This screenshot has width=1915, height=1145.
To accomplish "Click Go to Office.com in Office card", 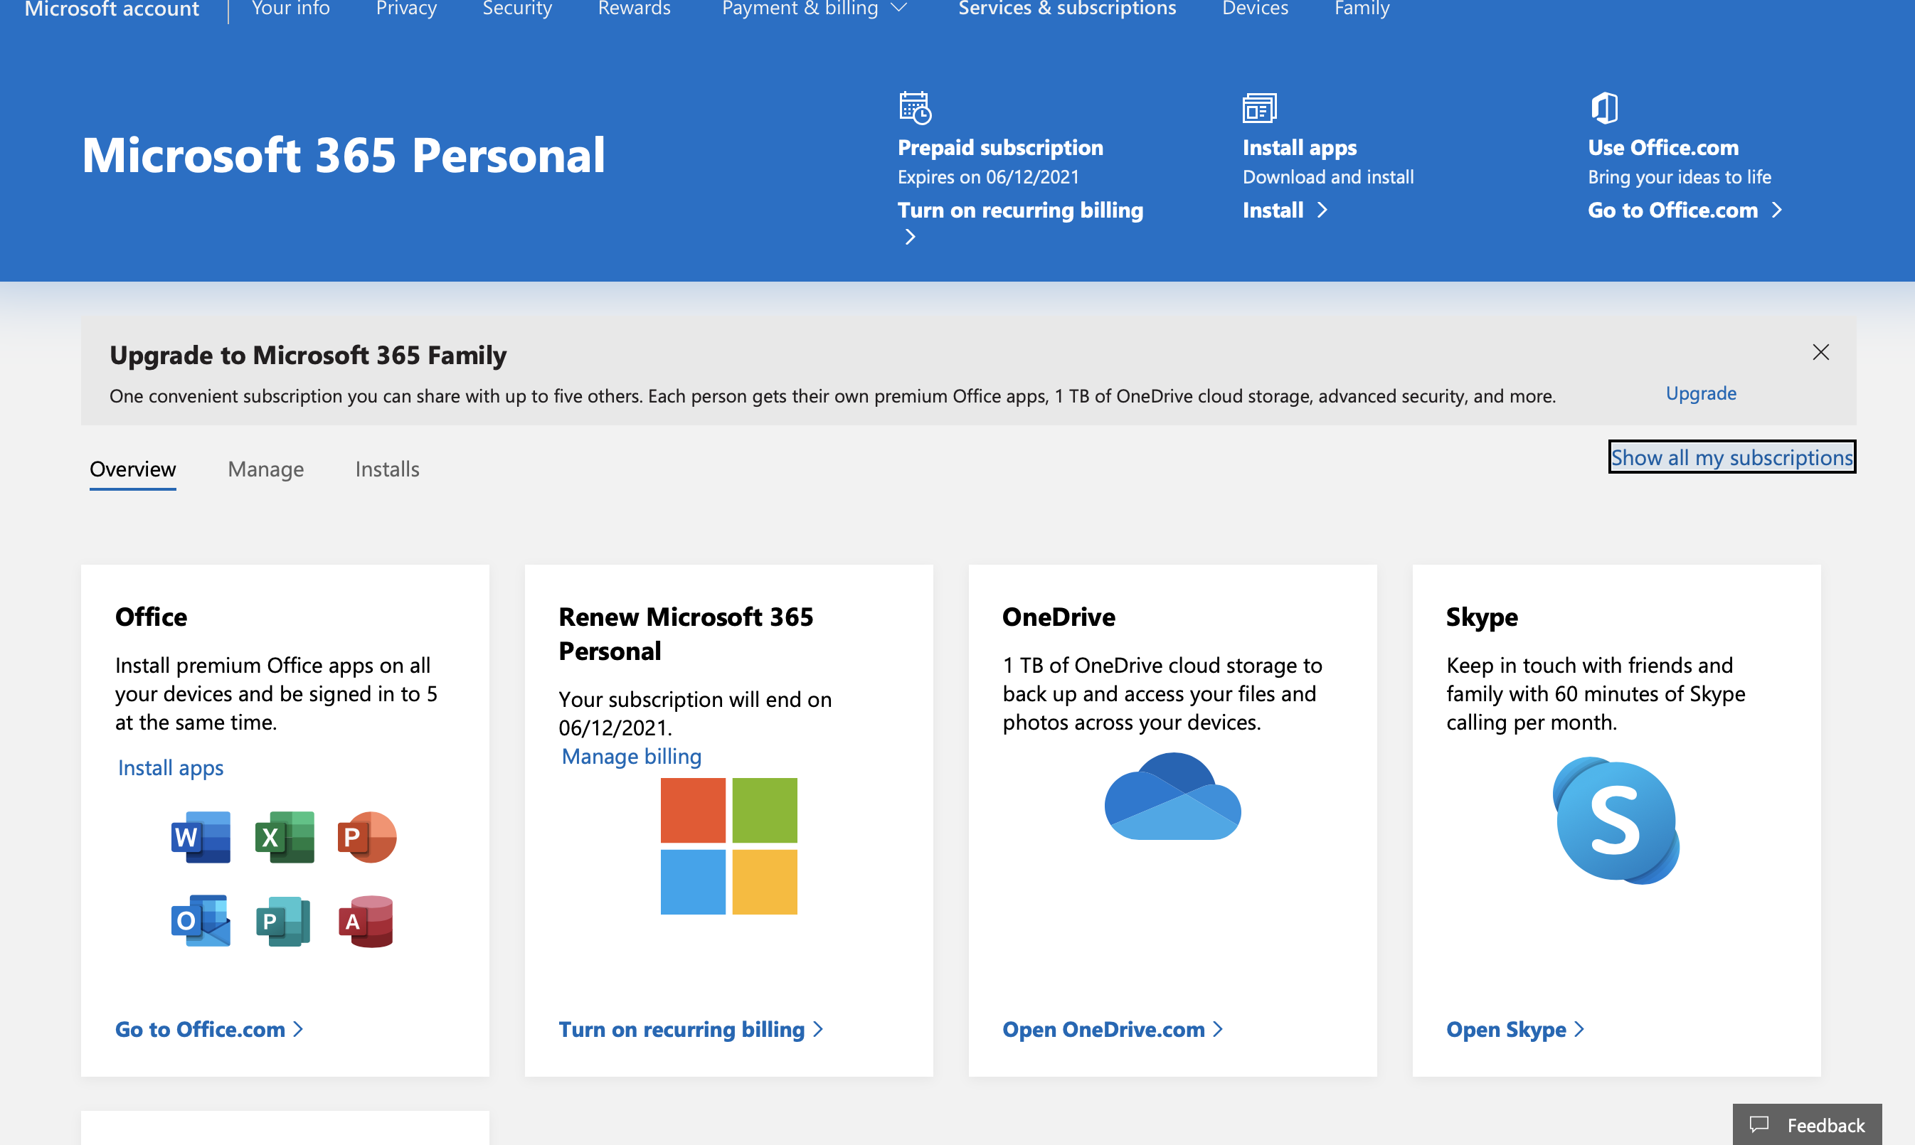I will [201, 1029].
